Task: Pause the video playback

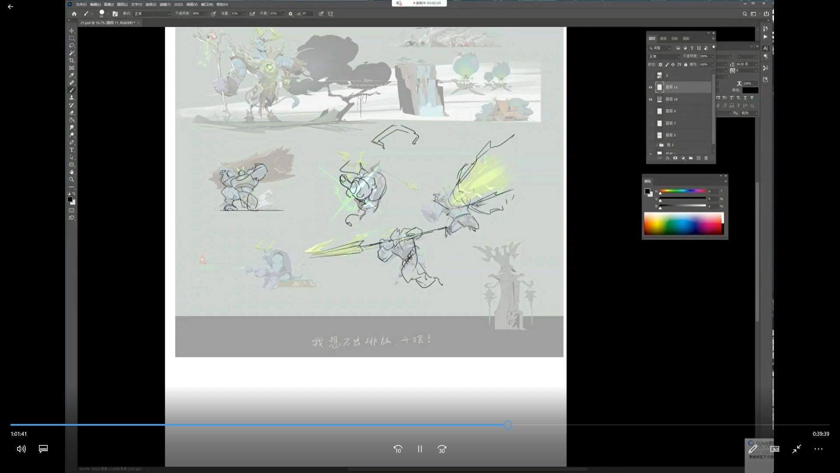Action: pyautogui.click(x=420, y=449)
